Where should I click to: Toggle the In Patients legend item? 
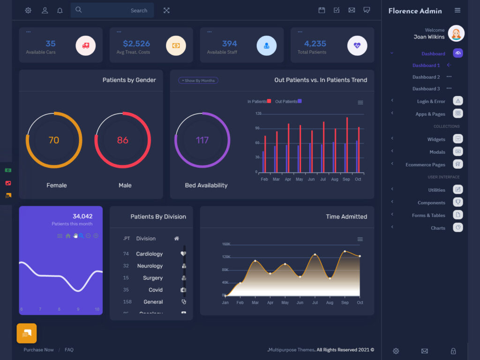click(x=258, y=101)
